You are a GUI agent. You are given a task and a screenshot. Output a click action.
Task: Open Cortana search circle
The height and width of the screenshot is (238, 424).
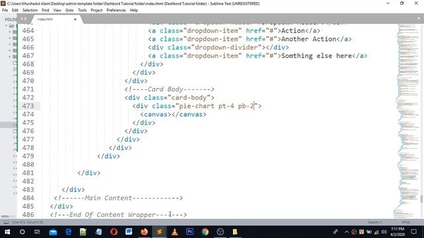tap(22, 232)
